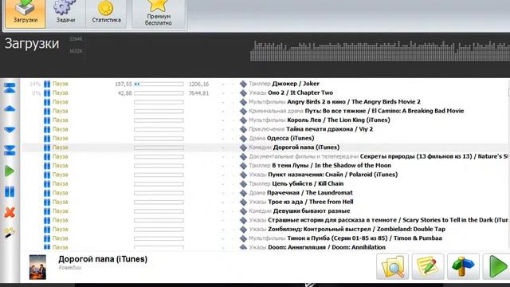Click diamond icon beside Zombieland: Double Tap
The image size is (510, 287).
(243, 230)
